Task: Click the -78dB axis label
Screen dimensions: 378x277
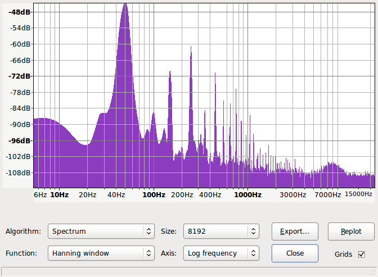Action: click(20, 92)
